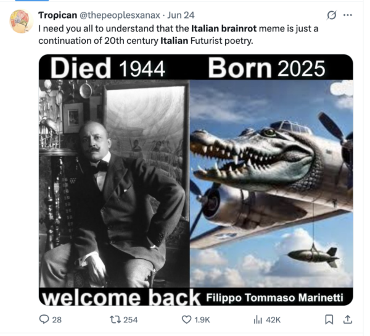
Task: Reply to the tweet via speech bubble icon
Action: (44, 319)
